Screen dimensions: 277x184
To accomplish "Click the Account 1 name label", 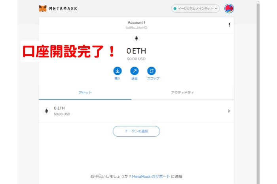I will point(136,22).
